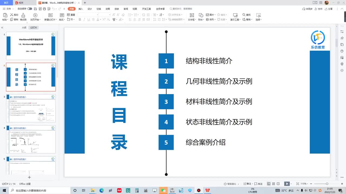Click the Collaborate (协作) button
The image size is (346, 194).
click(x=319, y=9)
